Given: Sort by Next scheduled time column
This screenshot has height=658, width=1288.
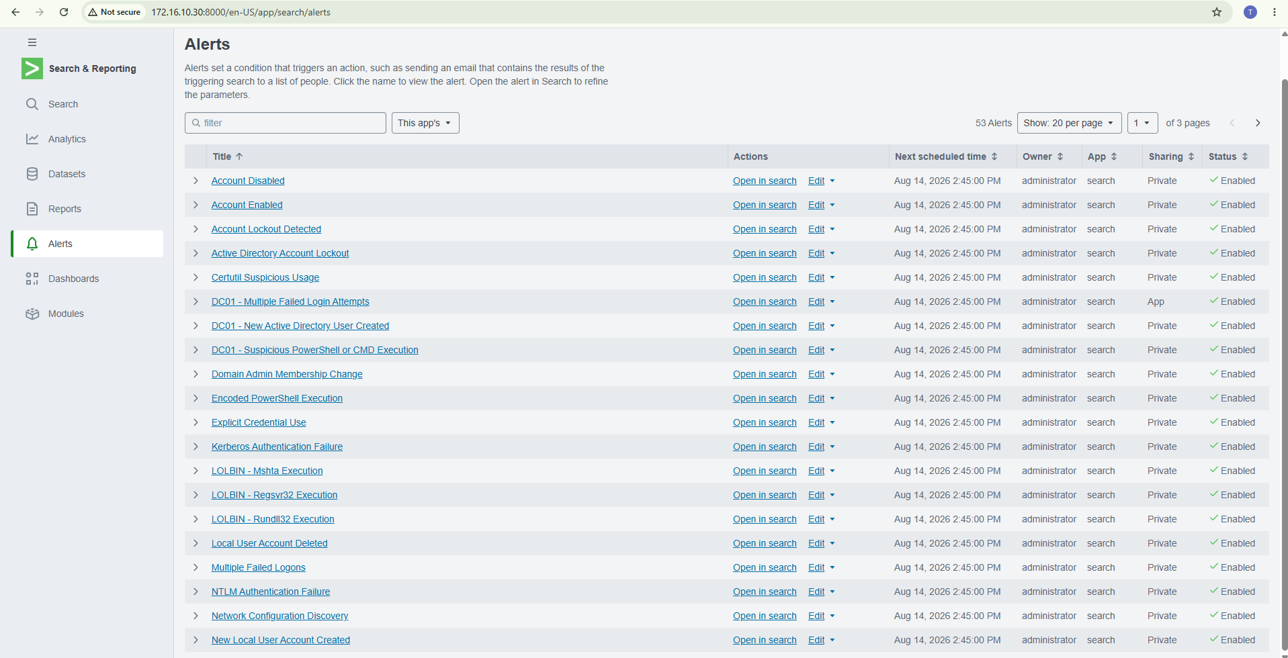Looking at the screenshot, I should 946,156.
